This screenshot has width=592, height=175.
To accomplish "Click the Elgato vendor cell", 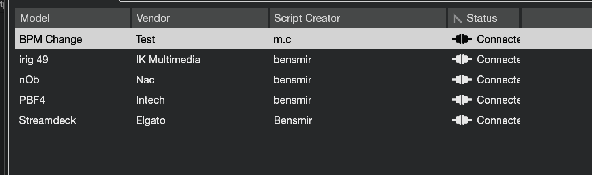I will click(151, 120).
